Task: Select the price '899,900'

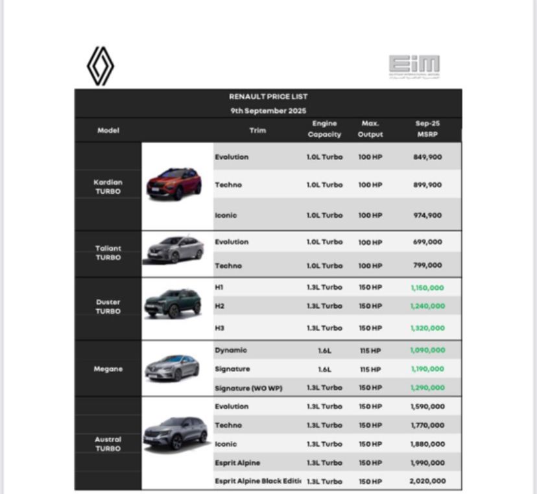Action: point(427,185)
